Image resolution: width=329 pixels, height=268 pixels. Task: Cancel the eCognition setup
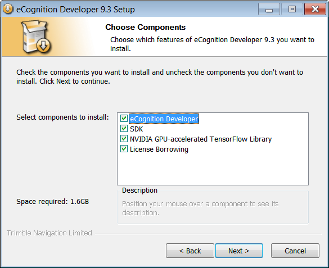click(295, 251)
